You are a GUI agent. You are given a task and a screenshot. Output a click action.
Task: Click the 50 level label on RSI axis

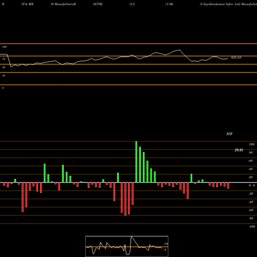click(4, 67)
